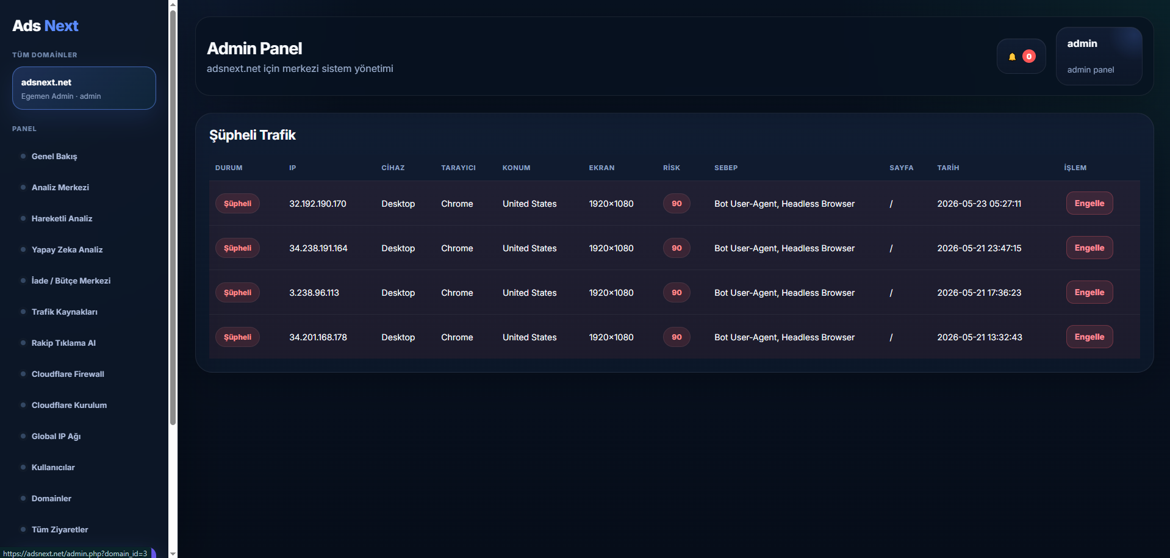Image resolution: width=1170 pixels, height=558 pixels.
Task: Click date 2026-05-23 05:27:11
Action: click(979, 204)
